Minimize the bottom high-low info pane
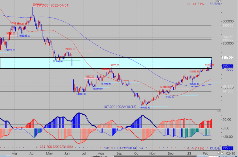This screenshot has width=238, height=157. coord(218,146)
